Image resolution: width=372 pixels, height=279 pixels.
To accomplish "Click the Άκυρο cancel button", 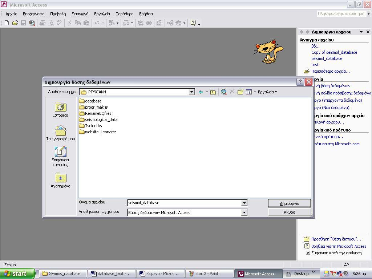I will pos(290,212).
